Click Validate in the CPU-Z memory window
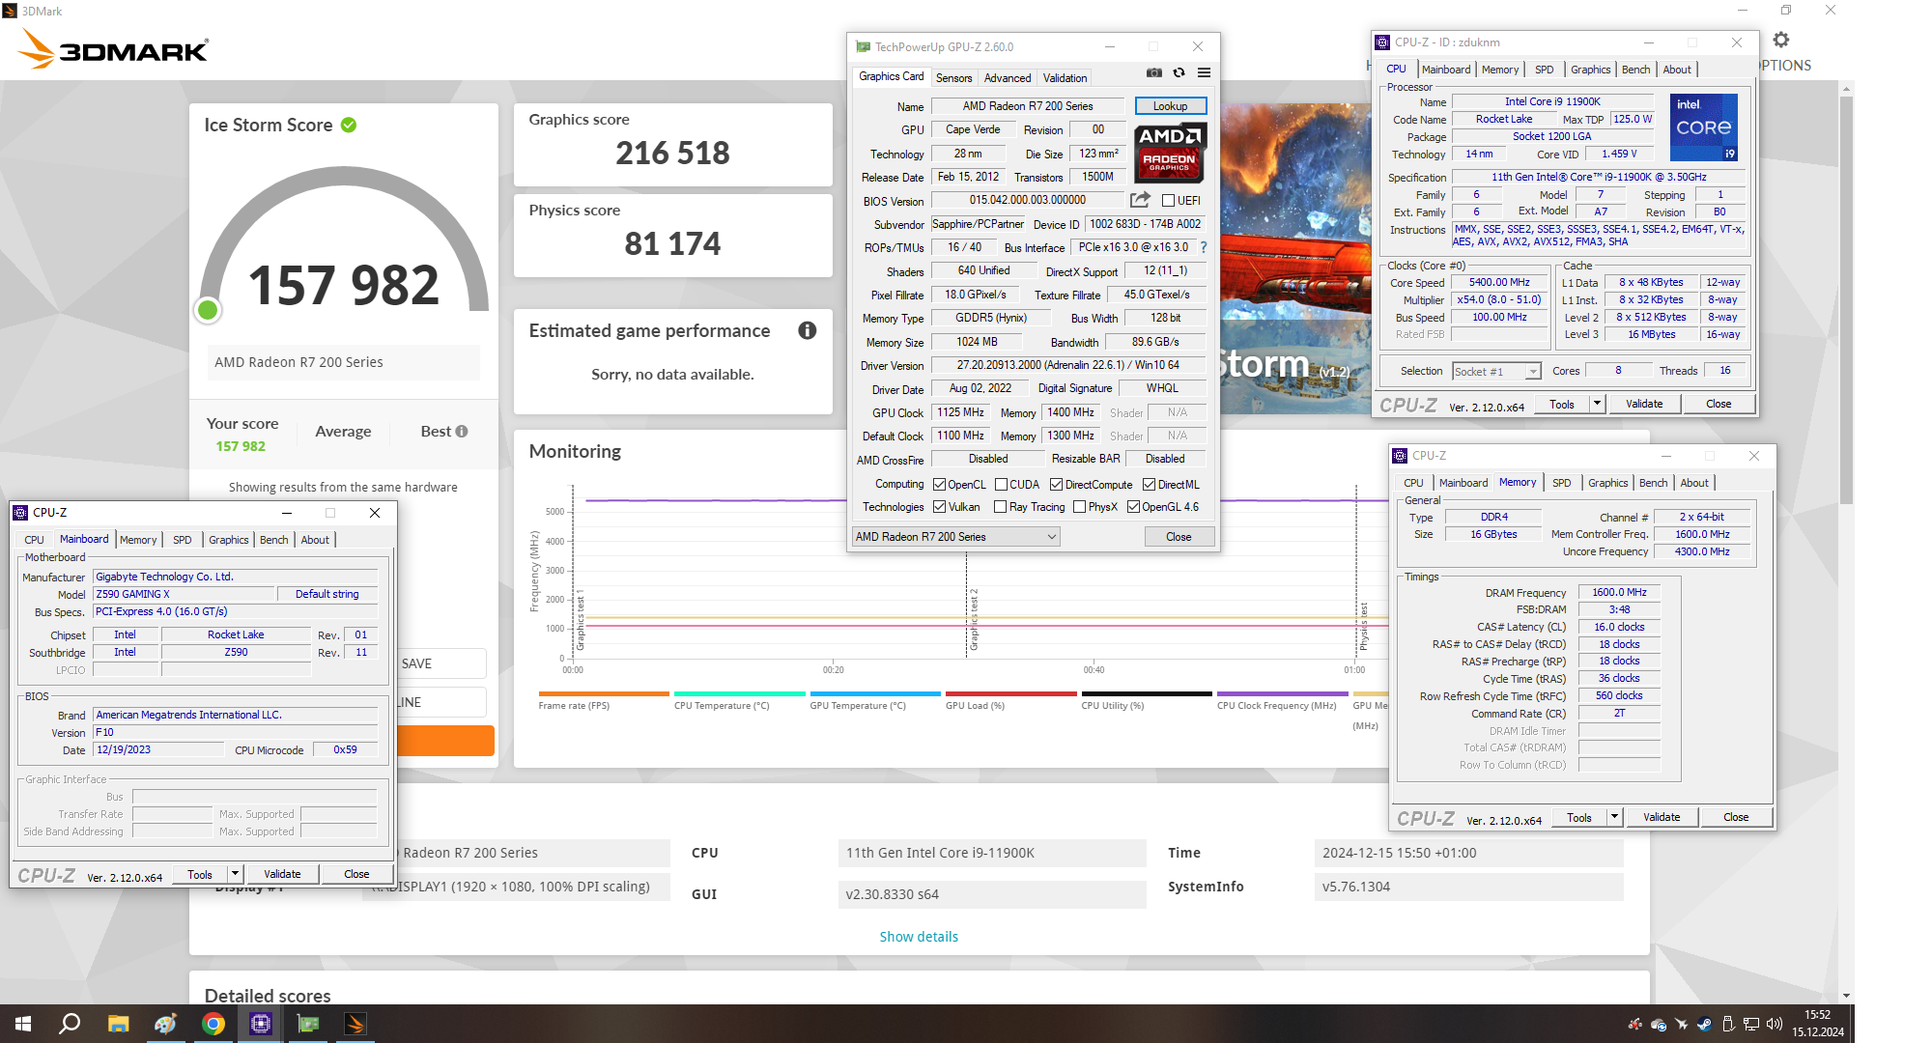1932x1043 pixels. pyautogui.click(x=1662, y=817)
